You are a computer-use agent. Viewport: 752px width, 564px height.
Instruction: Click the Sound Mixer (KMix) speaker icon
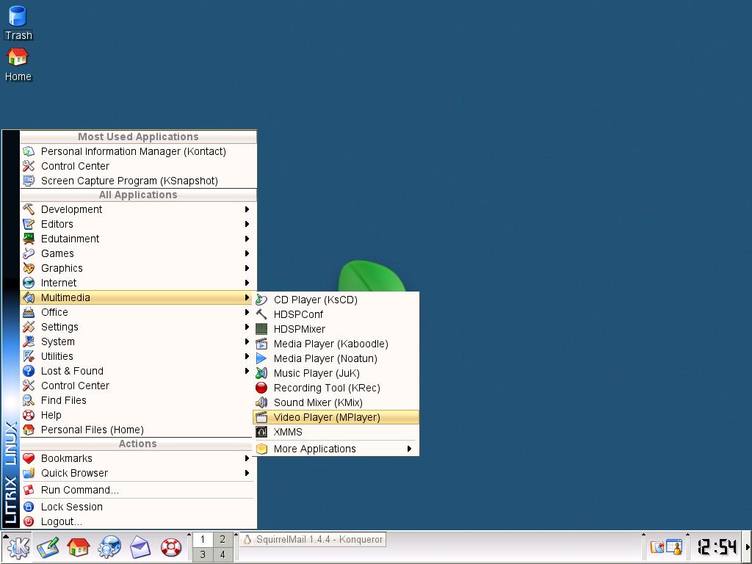(x=261, y=402)
